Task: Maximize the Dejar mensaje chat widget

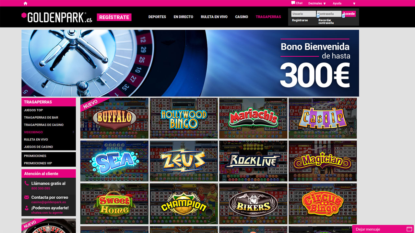Action: (x=408, y=229)
